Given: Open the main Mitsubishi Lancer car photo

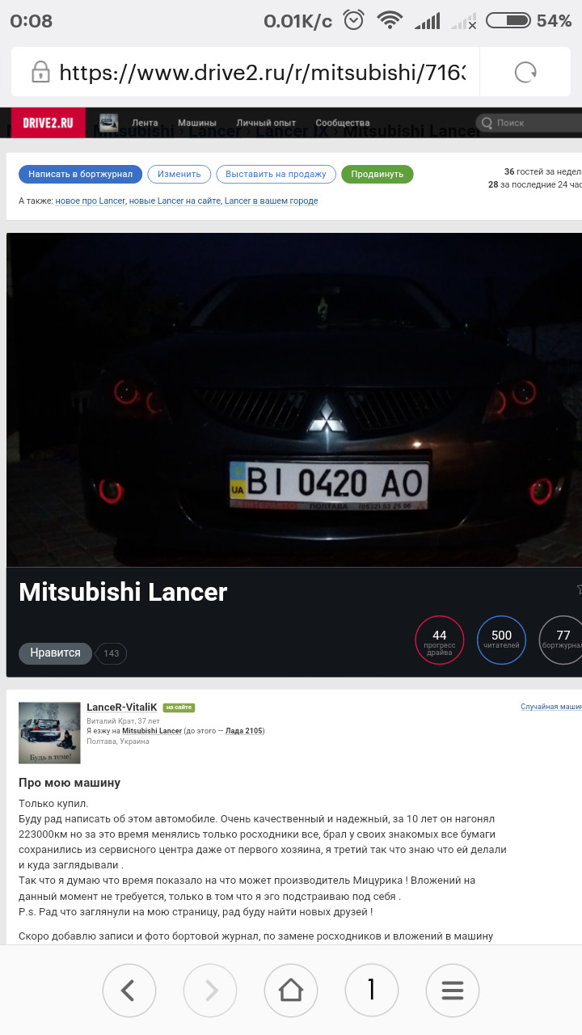Looking at the screenshot, I should tap(294, 400).
